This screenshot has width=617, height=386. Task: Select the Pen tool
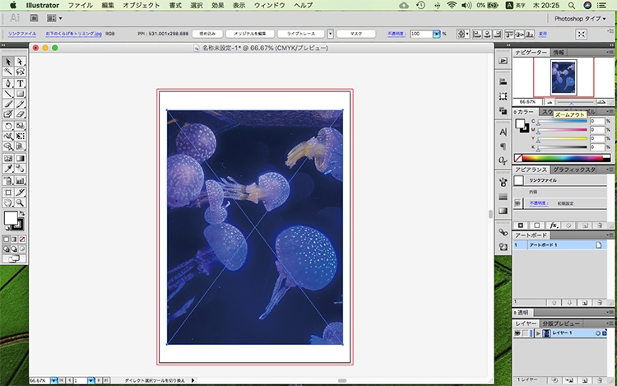[8, 83]
